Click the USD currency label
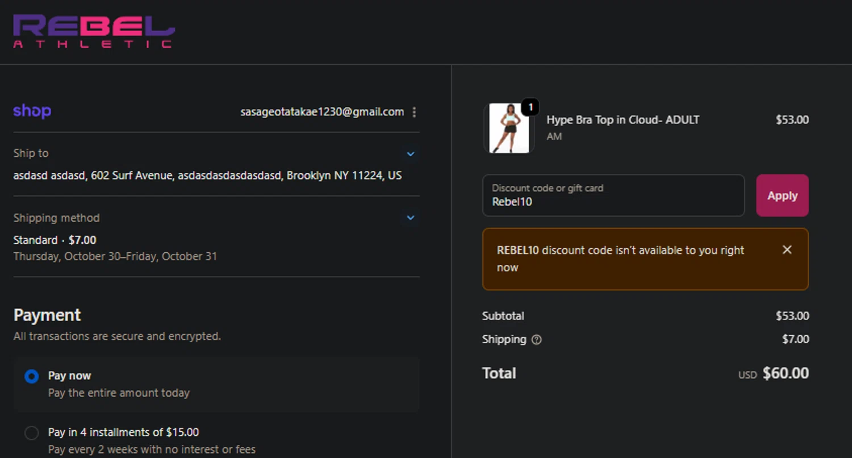This screenshot has height=458, width=852. tap(747, 375)
